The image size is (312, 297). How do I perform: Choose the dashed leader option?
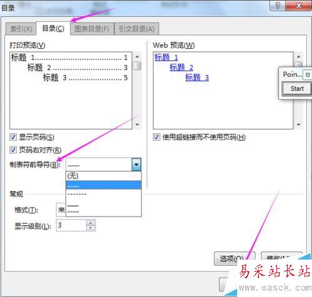pos(104,194)
